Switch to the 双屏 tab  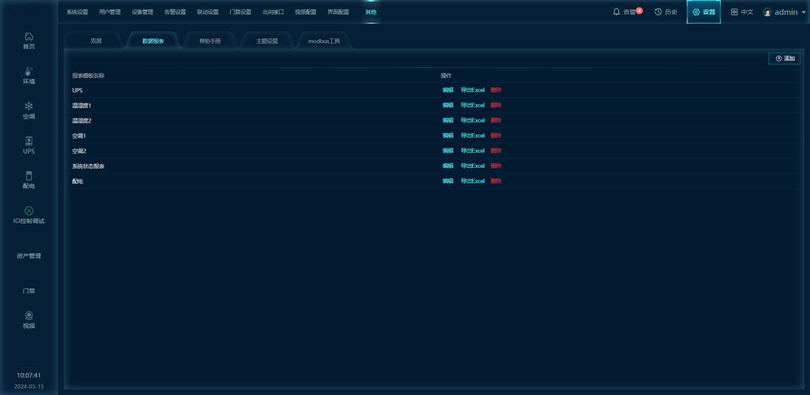pyautogui.click(x=96, y=41)
